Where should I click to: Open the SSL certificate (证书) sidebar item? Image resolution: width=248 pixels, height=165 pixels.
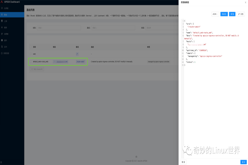pos(12,47)
